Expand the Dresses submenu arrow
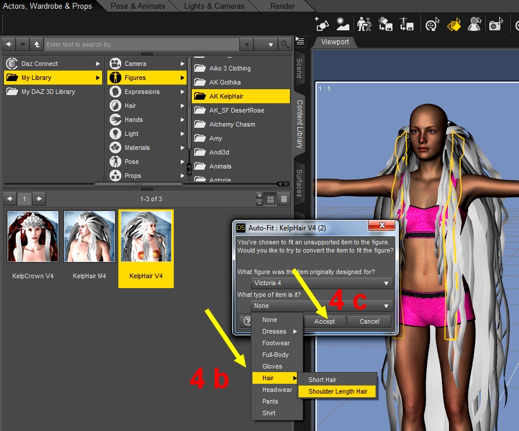The height and width of the screenshot is (431, 519). coord(294,331)
